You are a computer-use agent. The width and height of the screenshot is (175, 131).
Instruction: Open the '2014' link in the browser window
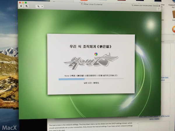(x=163, y=80)
